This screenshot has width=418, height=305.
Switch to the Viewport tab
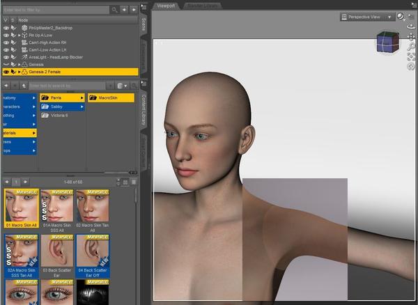pyautogui.click(x=166, y=6)
